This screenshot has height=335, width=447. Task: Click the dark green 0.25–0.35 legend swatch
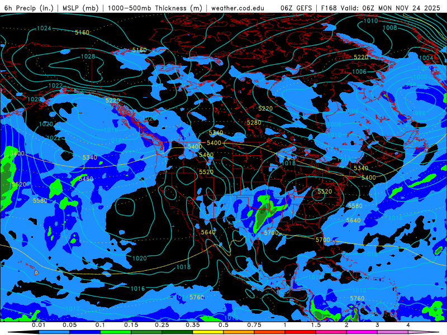click(x=177, y=332)
